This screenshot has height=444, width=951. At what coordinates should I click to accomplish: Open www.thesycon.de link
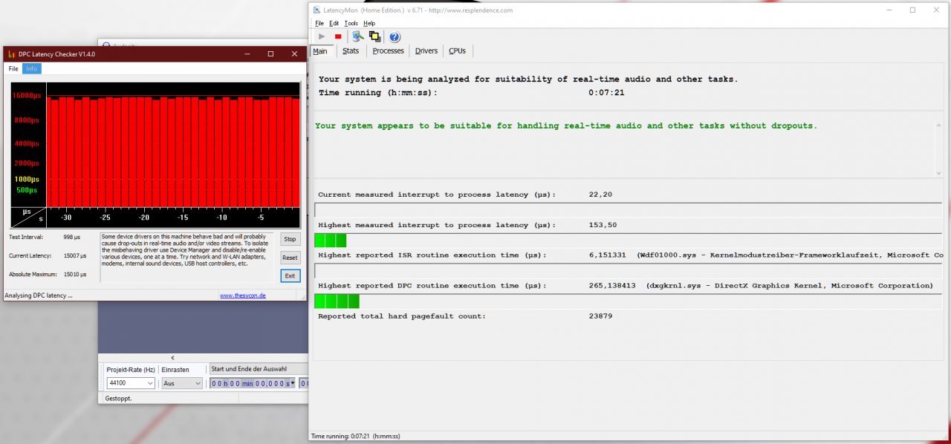point(243,296)
